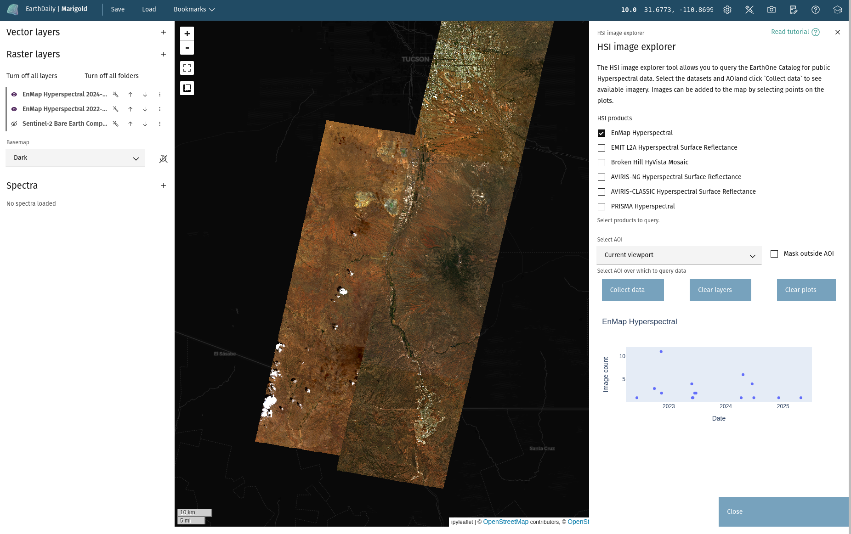Image resolution: width=851 pixels, height=534 pixels.
Task: Click the camera screenshot icon
Action: (x=771, y=10)
